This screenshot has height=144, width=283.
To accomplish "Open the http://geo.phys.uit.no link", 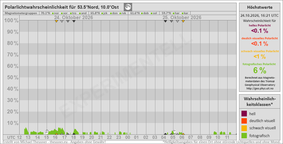I will (x=260, y=88).
